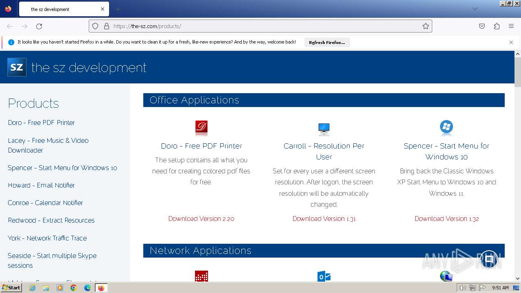Close the 'the sz development' tab

pyautogui.click(x=103, y=9)
